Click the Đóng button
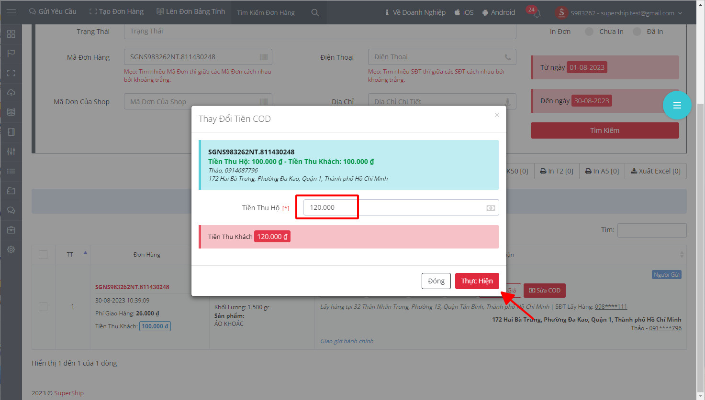705x400 pixels. [436, 281]
